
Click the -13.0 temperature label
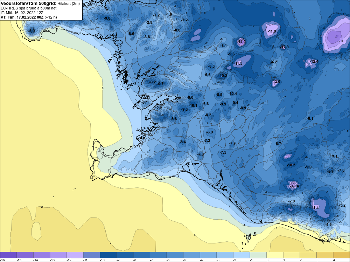[276, 82]
